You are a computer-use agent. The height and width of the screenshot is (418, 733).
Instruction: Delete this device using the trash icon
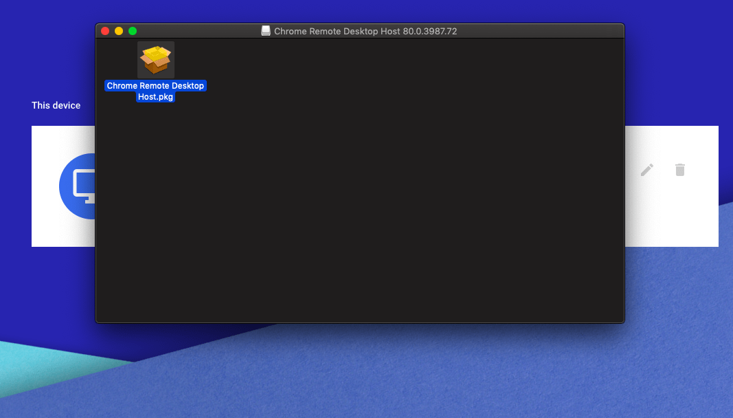(x=680, y=170)
